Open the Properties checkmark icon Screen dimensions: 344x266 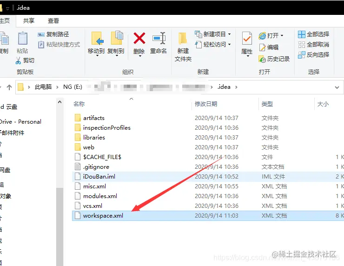pos(247,39)
